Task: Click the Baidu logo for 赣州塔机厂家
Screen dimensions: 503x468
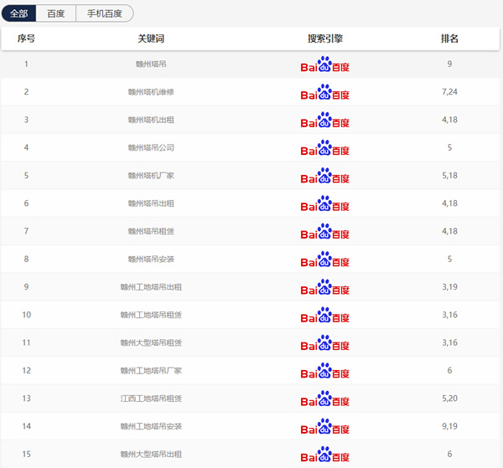Action: [x=324, y=176]
